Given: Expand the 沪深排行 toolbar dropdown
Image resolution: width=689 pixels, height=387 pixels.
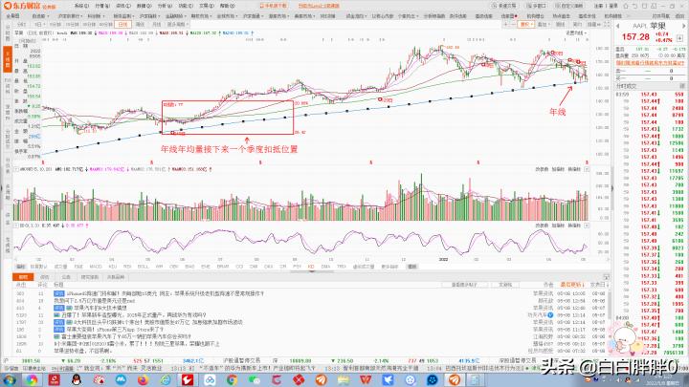Looking at the screenshot, I should [x=70, y=16].
